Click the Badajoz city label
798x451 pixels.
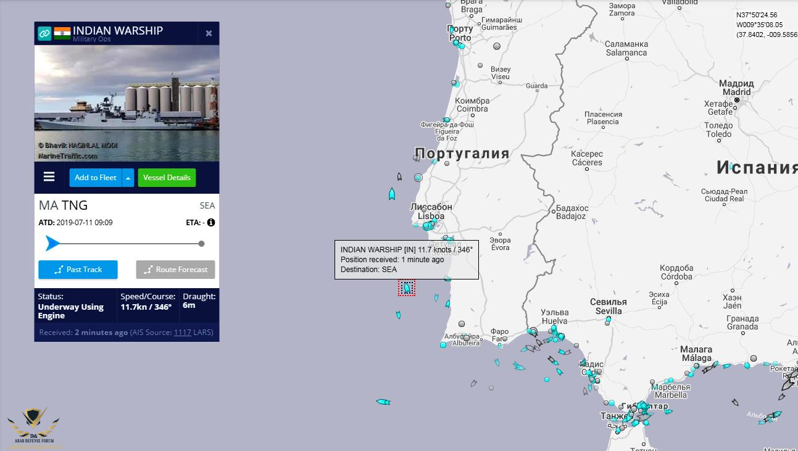571,216
